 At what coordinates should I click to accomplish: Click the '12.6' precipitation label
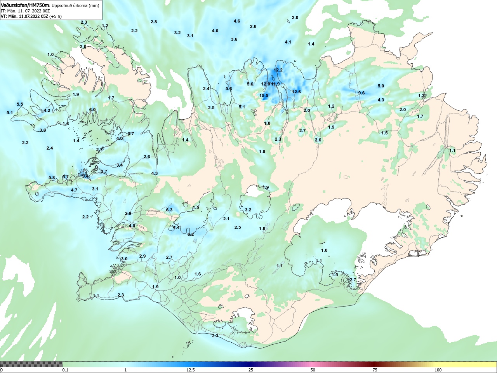tap(296, 92)
